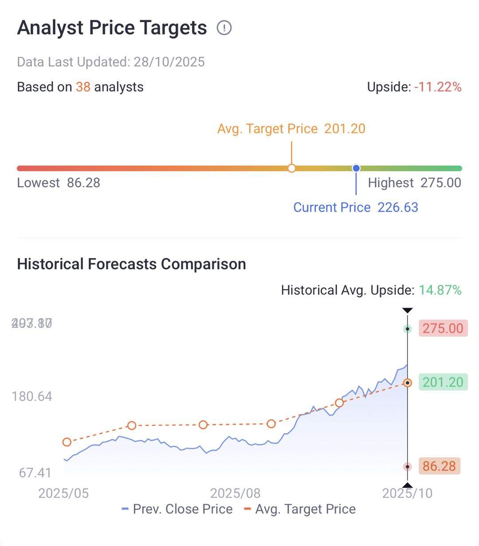Click the red 275.00 highest price label

tap(443, 329)
